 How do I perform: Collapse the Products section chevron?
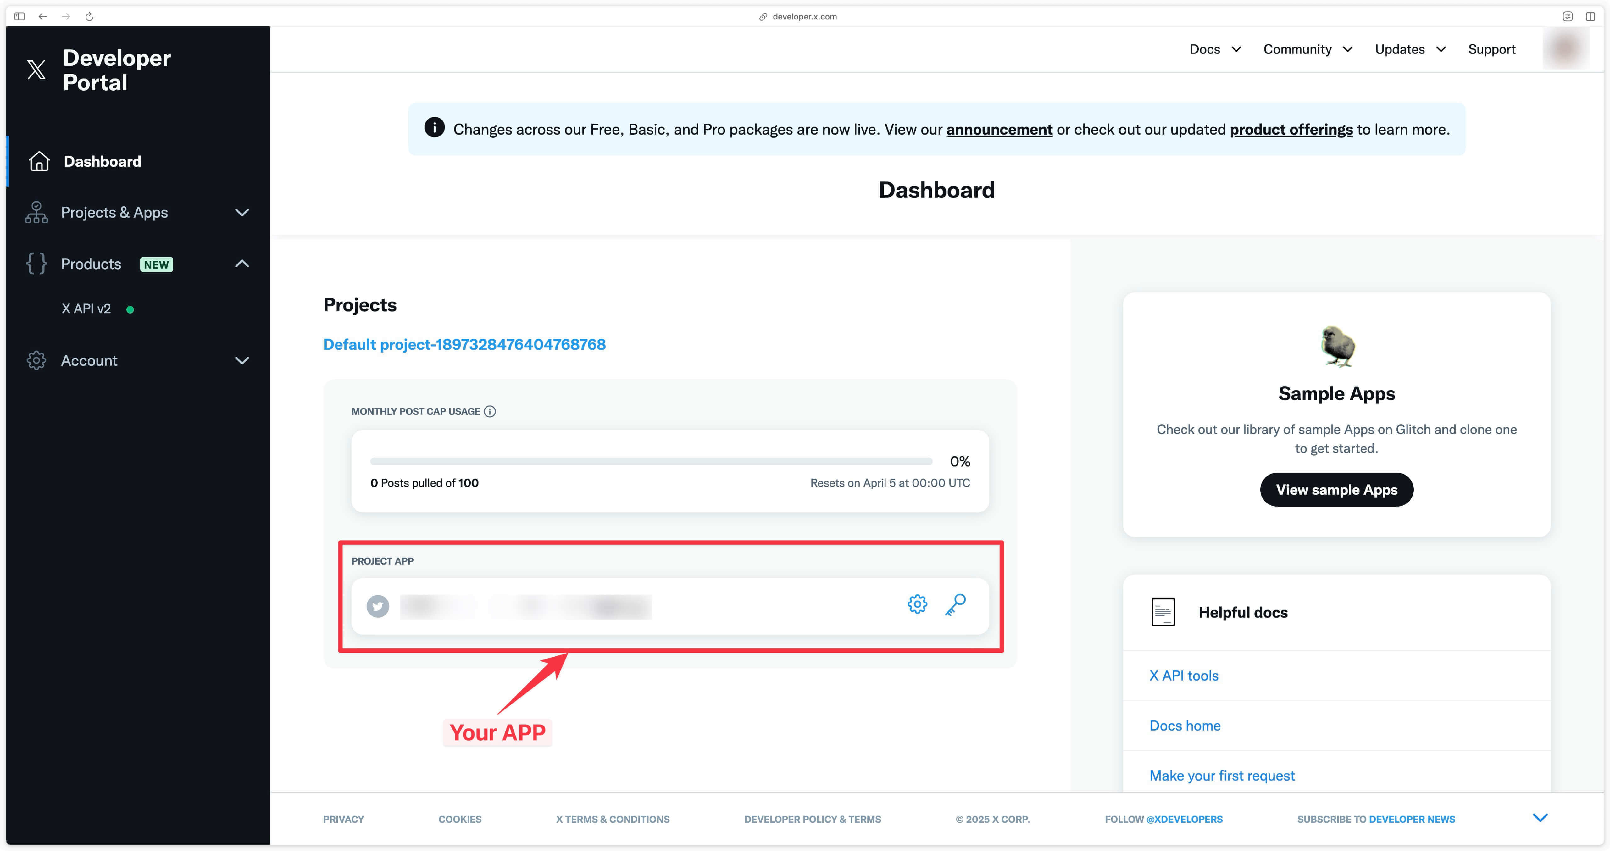tap(242, 264)
